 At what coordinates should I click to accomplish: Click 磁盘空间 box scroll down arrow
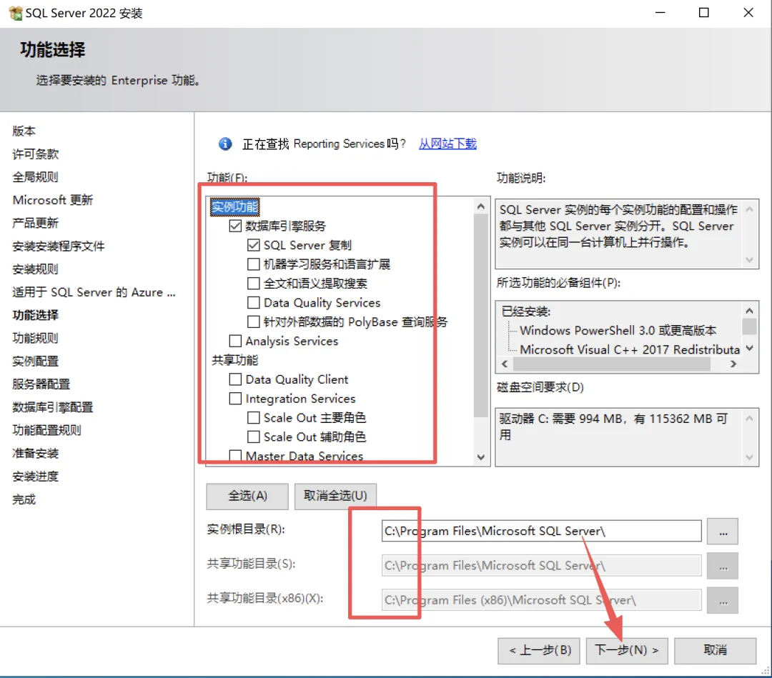[749, 457]
